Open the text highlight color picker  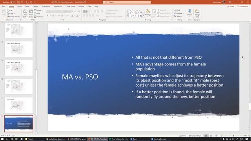73,16
